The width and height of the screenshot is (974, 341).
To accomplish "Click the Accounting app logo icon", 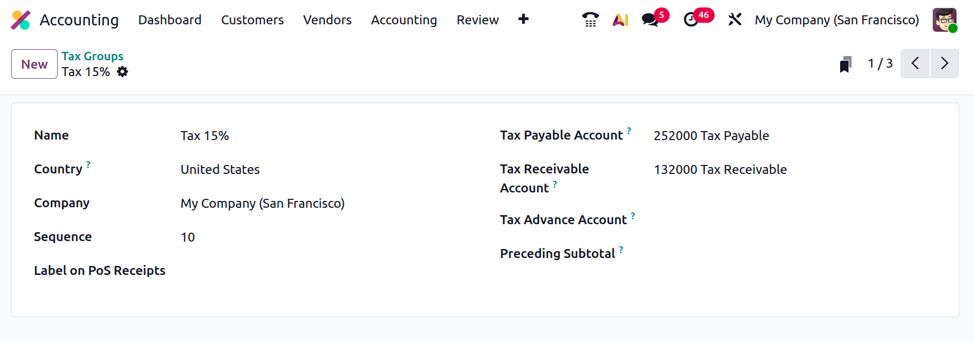I will [21, 20].
